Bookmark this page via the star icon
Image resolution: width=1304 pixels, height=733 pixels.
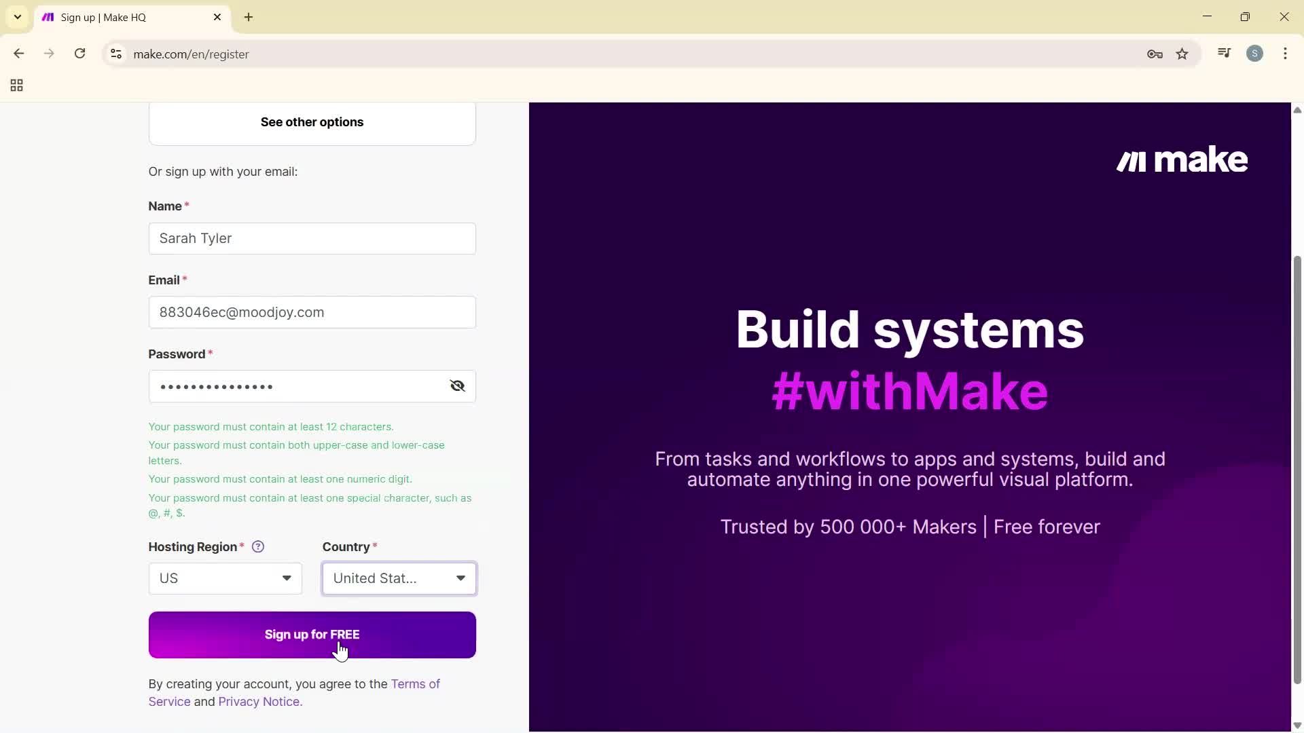coord(1182,54)
